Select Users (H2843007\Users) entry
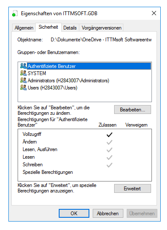 [52, 88]
